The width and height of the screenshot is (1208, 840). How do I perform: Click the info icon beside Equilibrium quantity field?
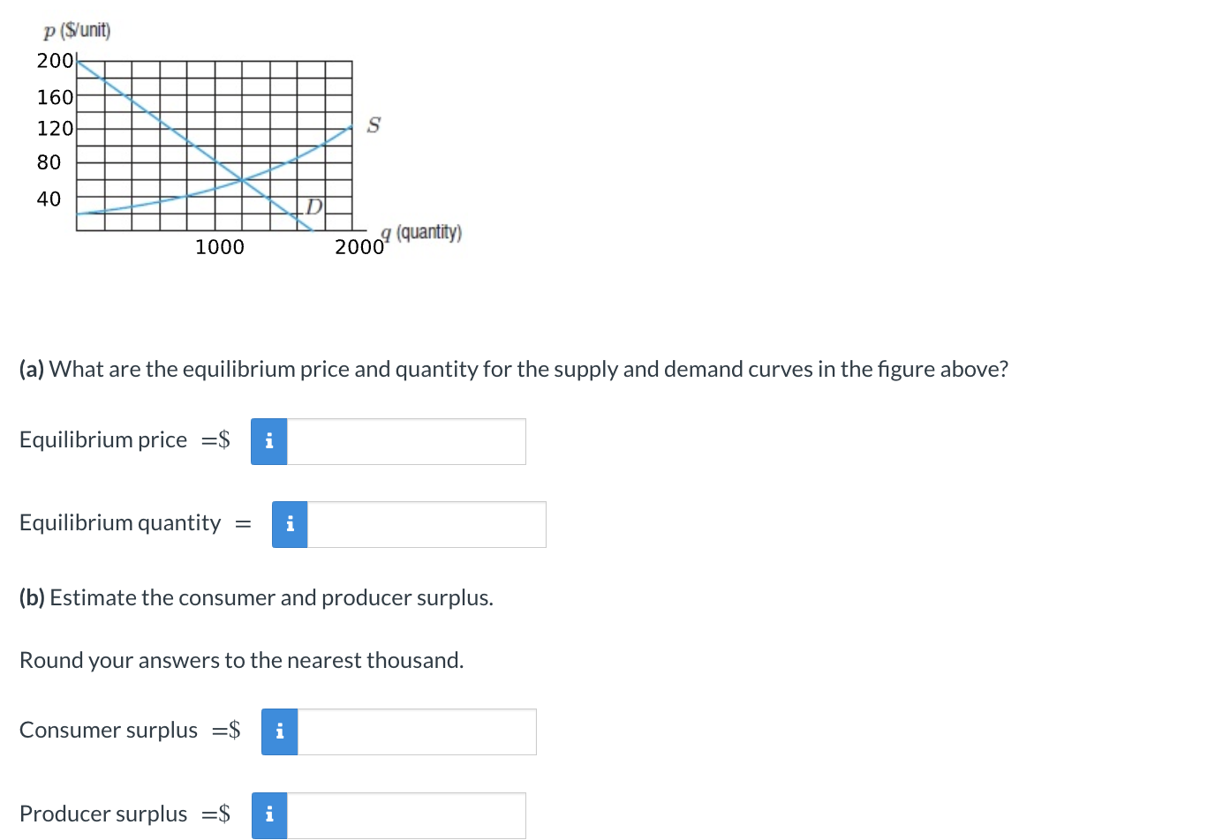click(289, 524)
